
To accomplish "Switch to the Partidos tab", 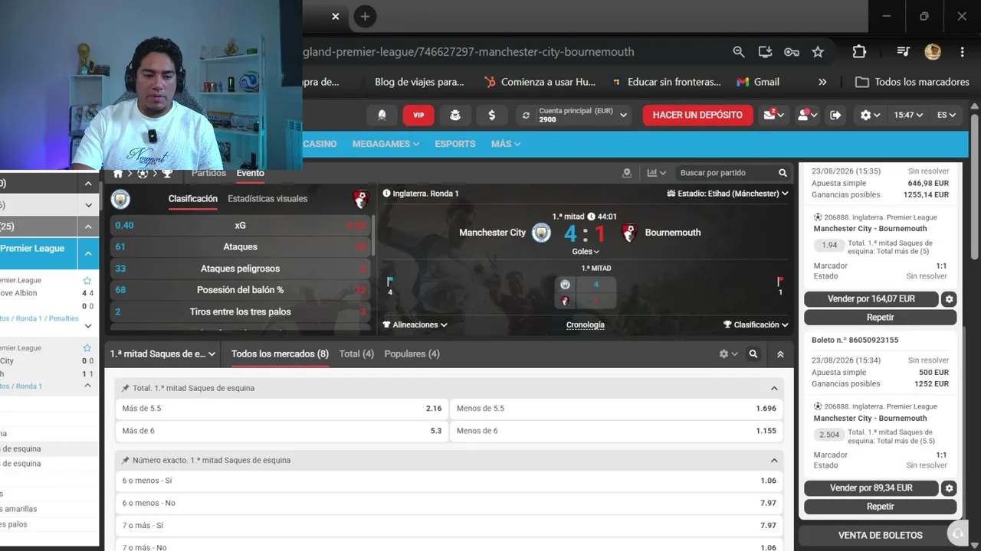I will click(x=208, y=173).
